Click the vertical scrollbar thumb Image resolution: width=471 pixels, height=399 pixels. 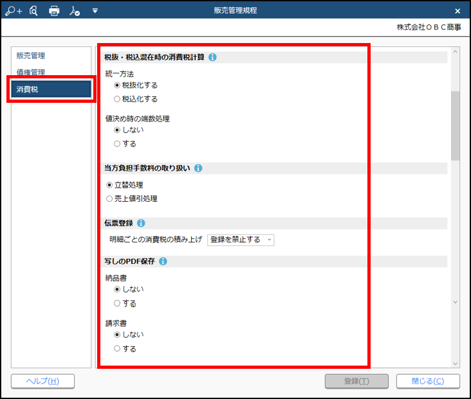click(455, 126)
